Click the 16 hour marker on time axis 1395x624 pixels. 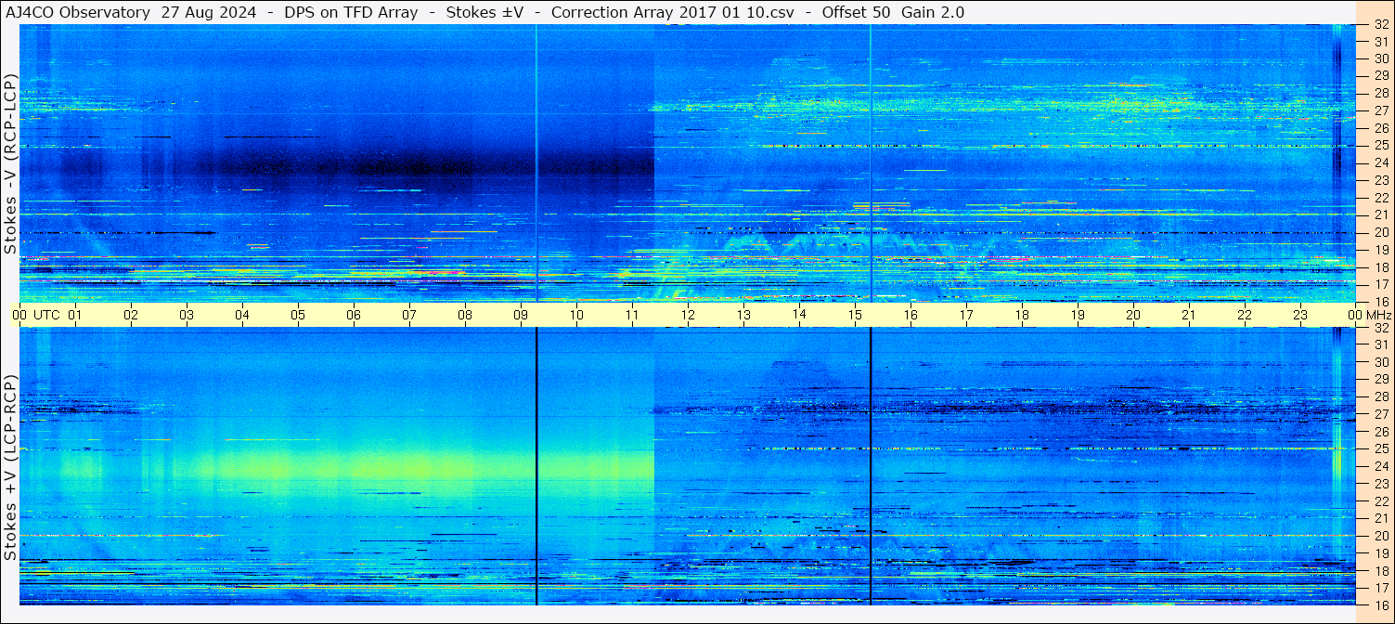pos(911,315)
